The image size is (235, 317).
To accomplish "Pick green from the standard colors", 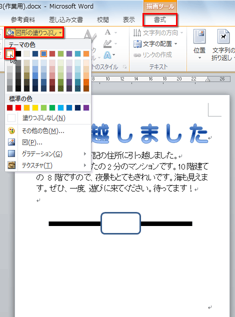I will pos(52,108).
